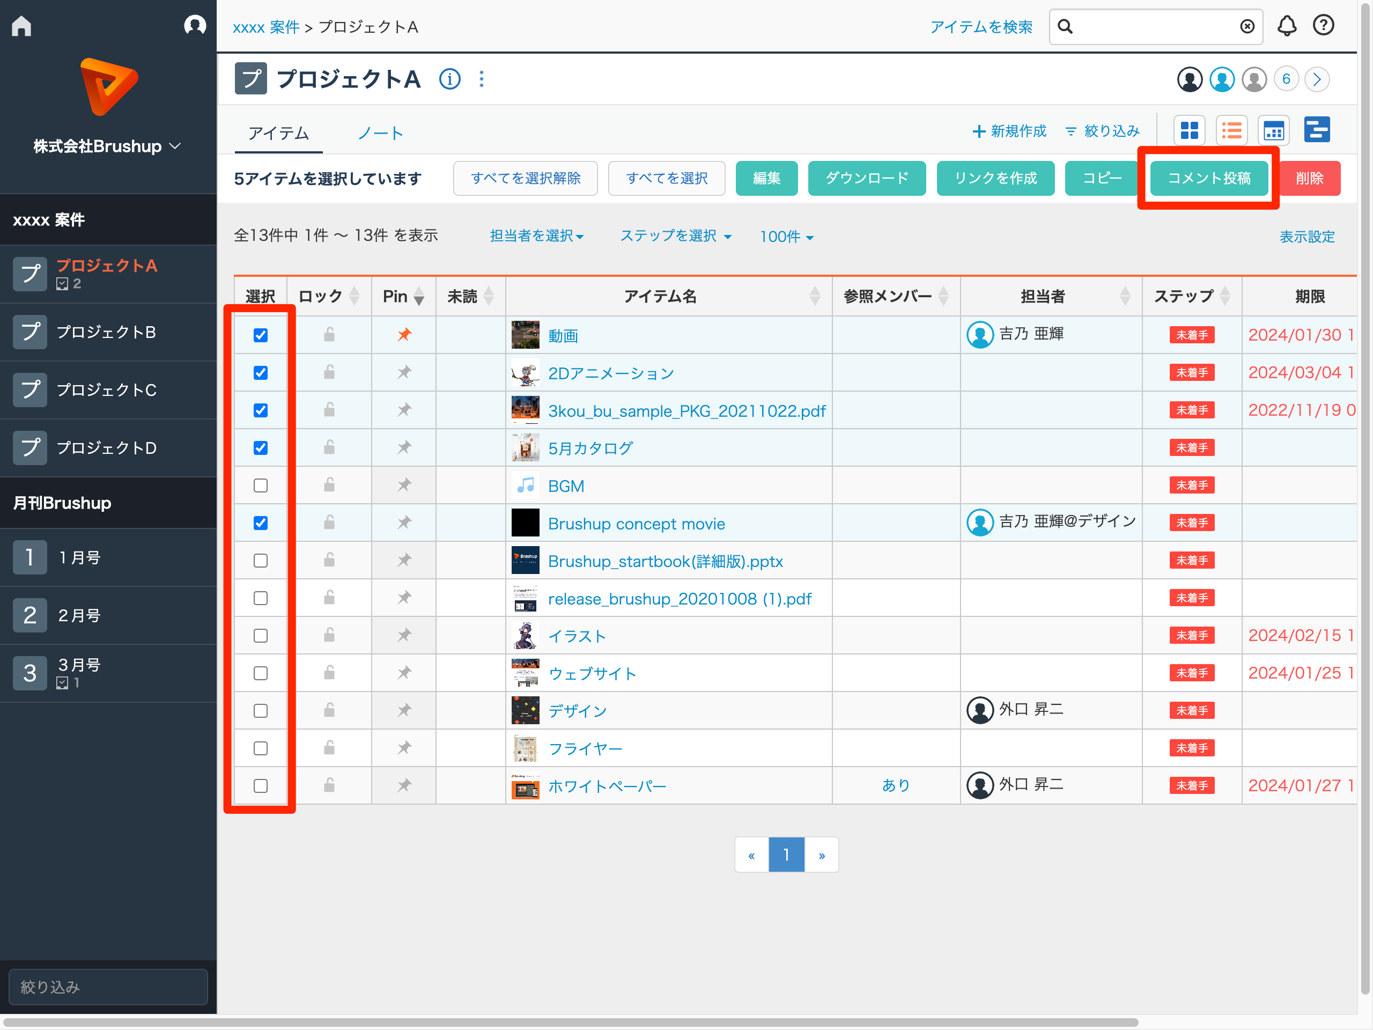Image resolution: width=1373 pixels, height=1030 pixels.
Task: Open プロジェクトD in sidebar
Action: [108, 447]
